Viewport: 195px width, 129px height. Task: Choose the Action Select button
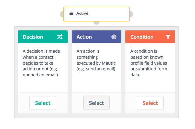(97, 103)
